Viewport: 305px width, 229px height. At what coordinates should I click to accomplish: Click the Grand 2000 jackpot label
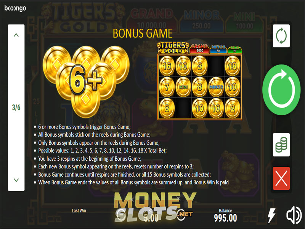pos(199,48)
